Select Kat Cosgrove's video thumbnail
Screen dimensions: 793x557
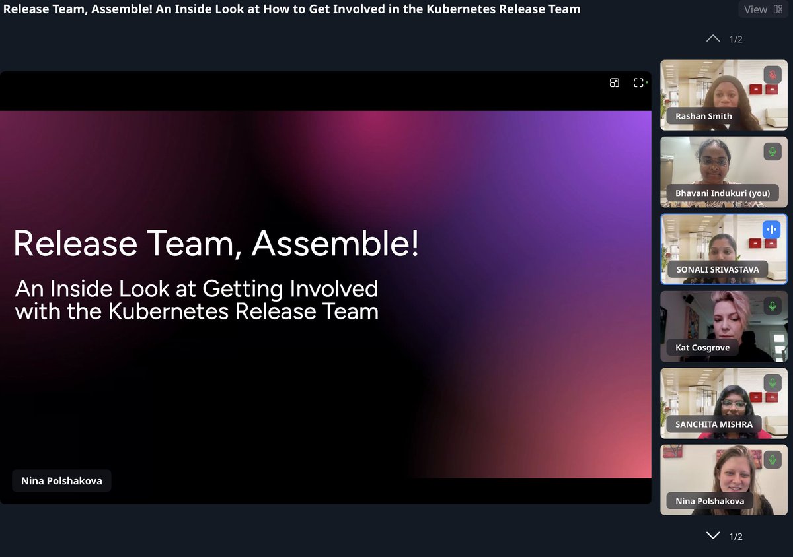[724, 327]
